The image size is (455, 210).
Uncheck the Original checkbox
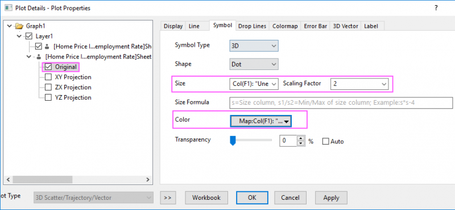tap(48, 67)
